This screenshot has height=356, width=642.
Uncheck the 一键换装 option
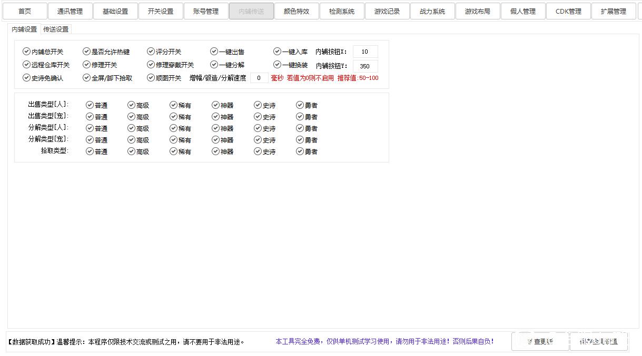(x=291, y=65)
